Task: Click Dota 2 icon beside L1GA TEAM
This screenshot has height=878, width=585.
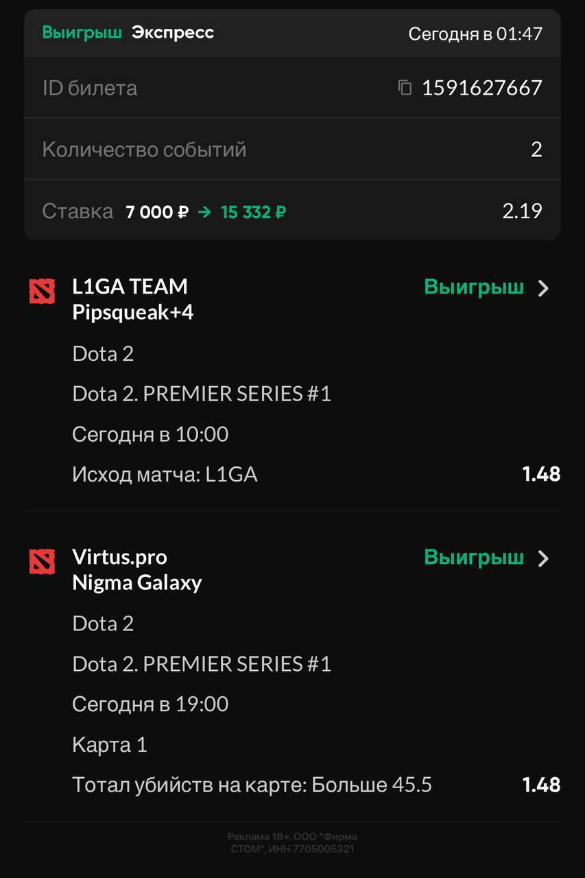Action: (42, 292)
